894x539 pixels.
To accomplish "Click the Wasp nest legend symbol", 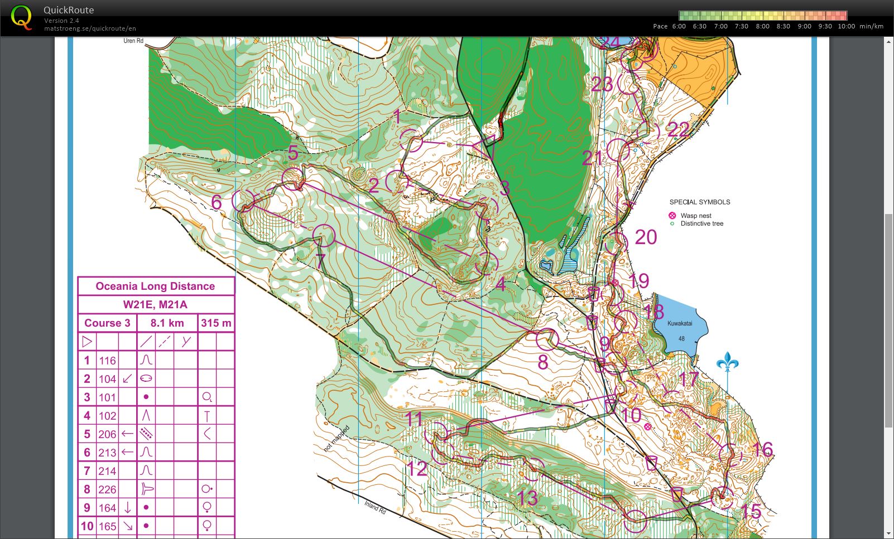I will (x=672, y=216).
